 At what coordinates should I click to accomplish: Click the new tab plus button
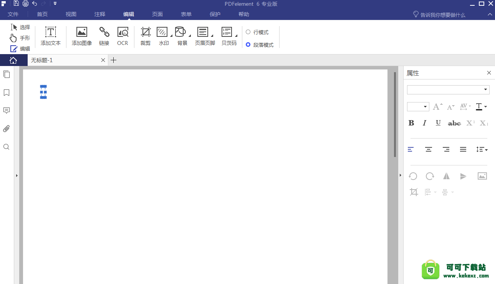point(113,60)
